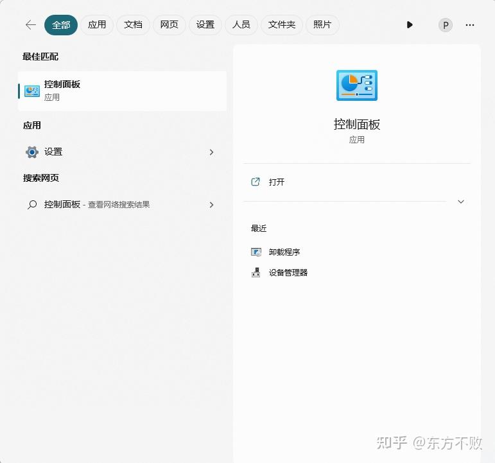
Task: Switch to the 照片 filter tab
Action: tap(322, 24)
